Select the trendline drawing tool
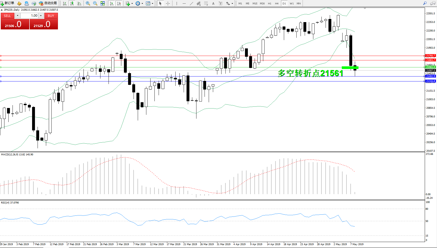 [x=191, y=3]
